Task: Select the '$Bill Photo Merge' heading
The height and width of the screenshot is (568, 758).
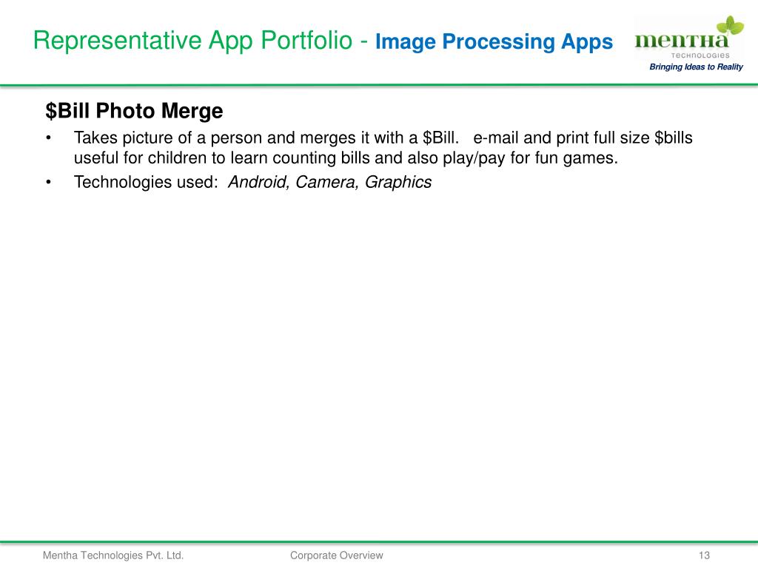Action: [x=134, y=112]
